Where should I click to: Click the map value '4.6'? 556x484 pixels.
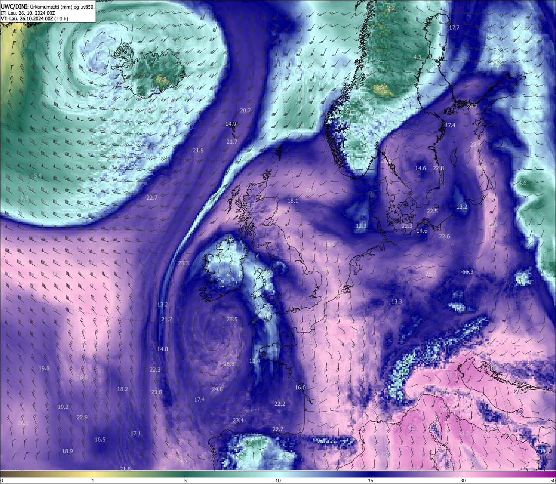coord(522,183)
